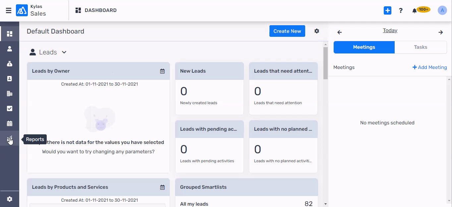Click the Kylas Sales logo

22,10
